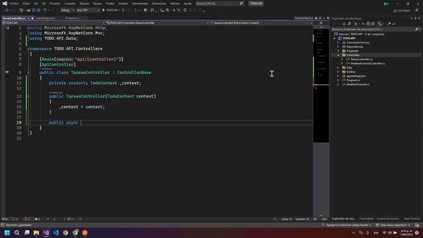Click the Show All Files icon in Solution Explorer
Viewport: 423px width, 238px height.
point(373,24)
